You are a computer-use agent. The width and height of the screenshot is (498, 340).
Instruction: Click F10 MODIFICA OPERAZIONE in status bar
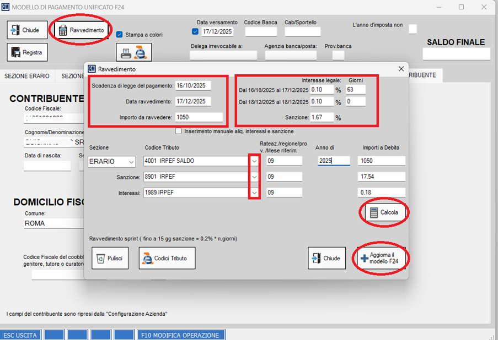click(180, 335)
